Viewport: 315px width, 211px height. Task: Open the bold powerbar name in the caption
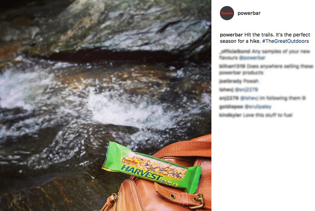231,35
